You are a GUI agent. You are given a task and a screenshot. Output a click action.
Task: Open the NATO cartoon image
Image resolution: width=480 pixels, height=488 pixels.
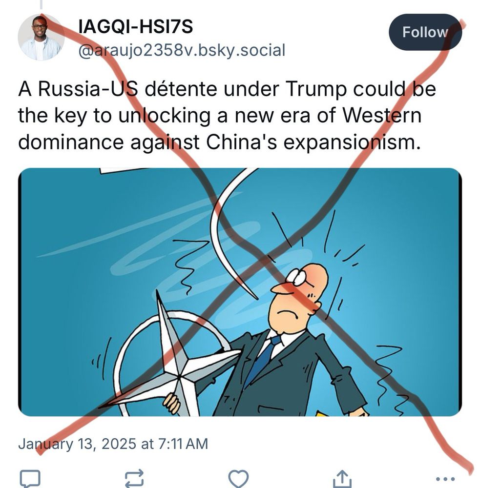click(x=240, y=292)
